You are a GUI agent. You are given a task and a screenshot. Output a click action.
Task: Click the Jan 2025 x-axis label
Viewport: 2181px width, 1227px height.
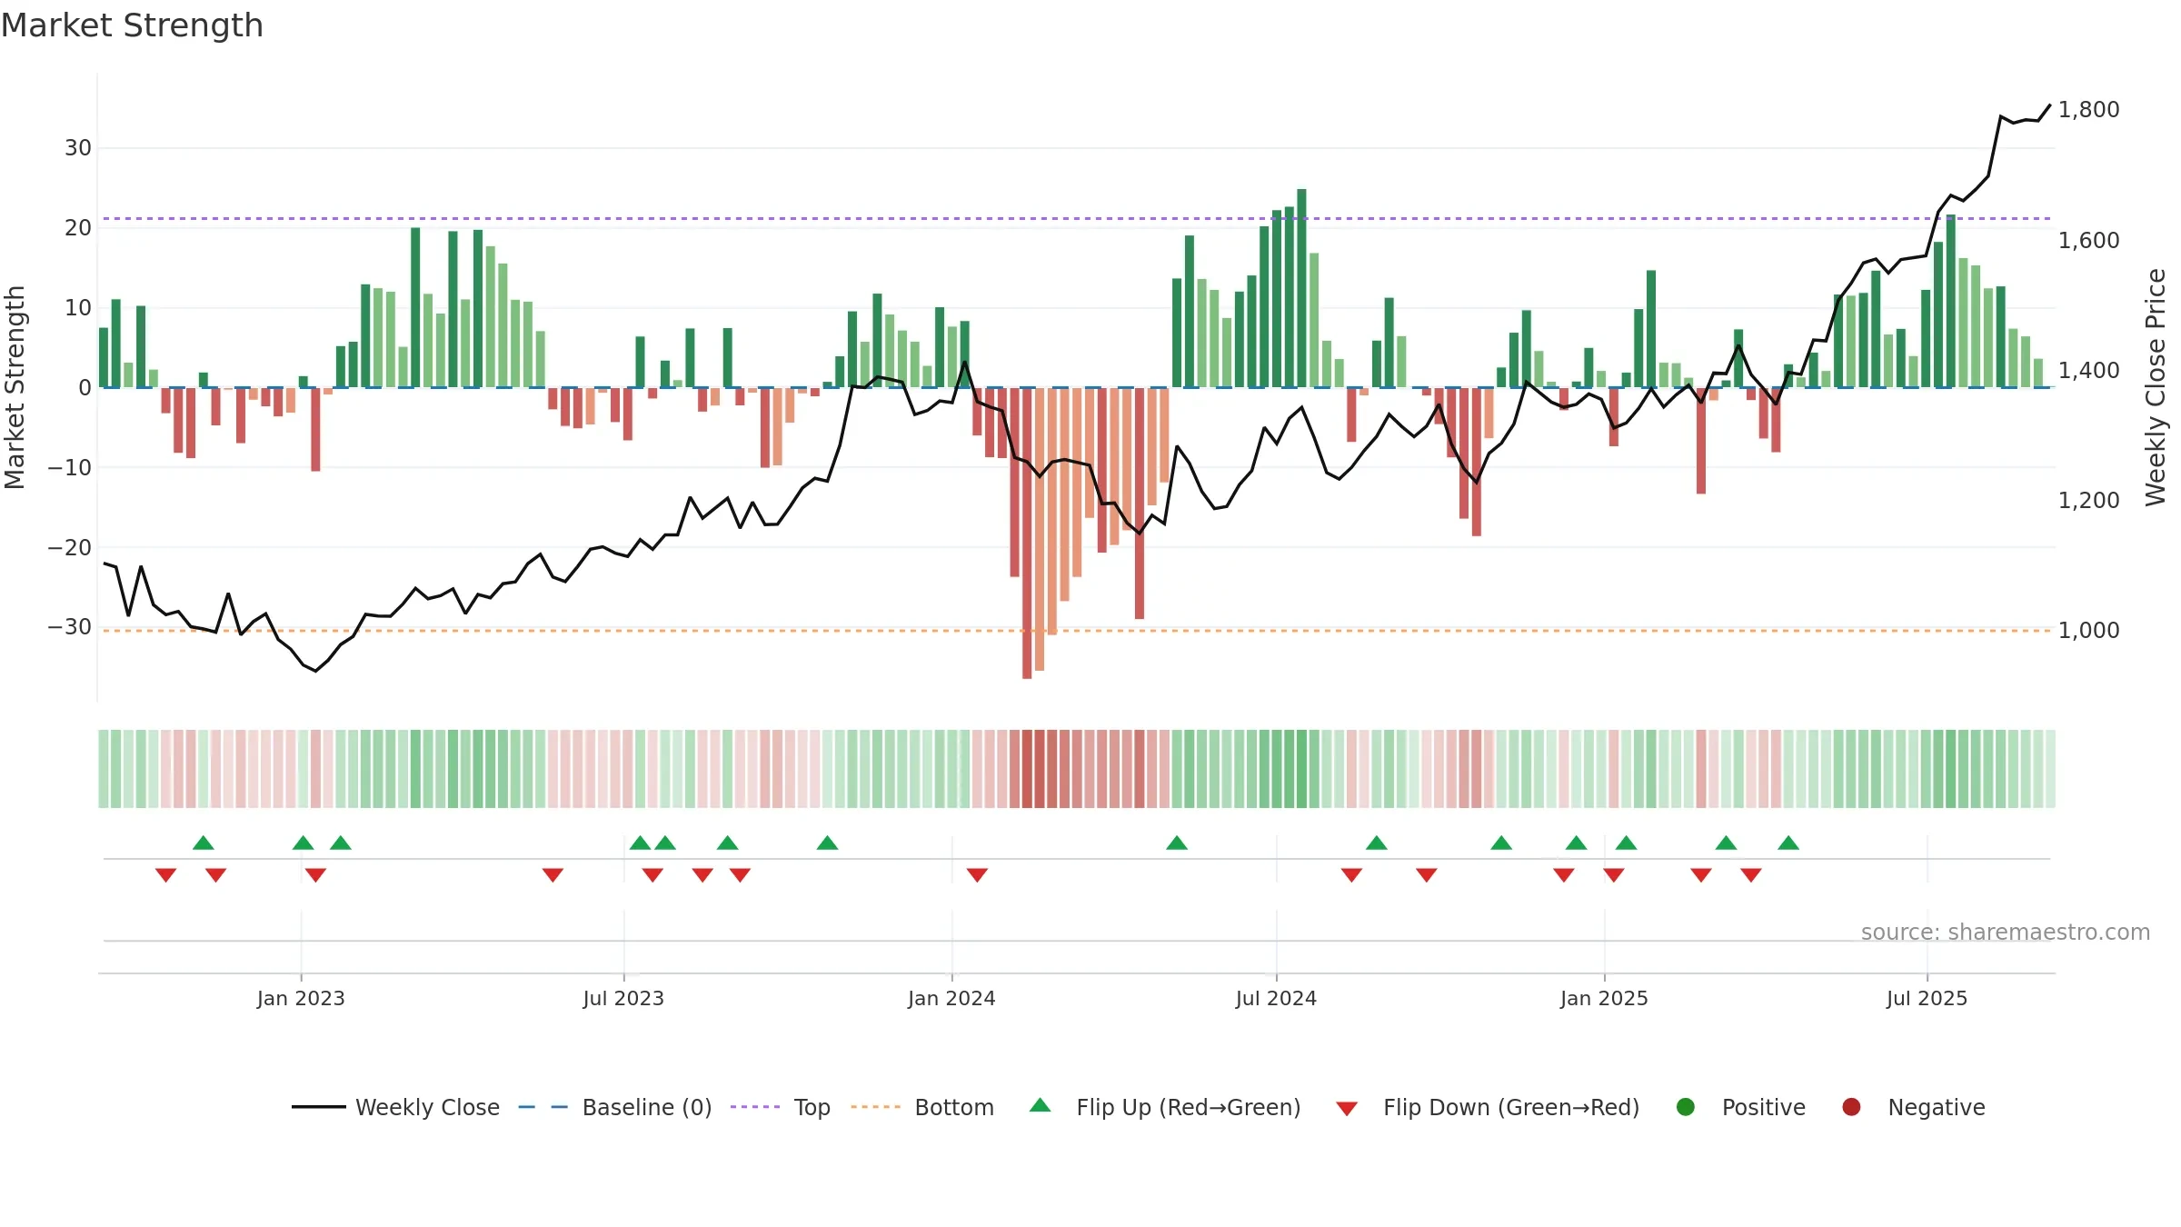click(x=1604, y=998)
